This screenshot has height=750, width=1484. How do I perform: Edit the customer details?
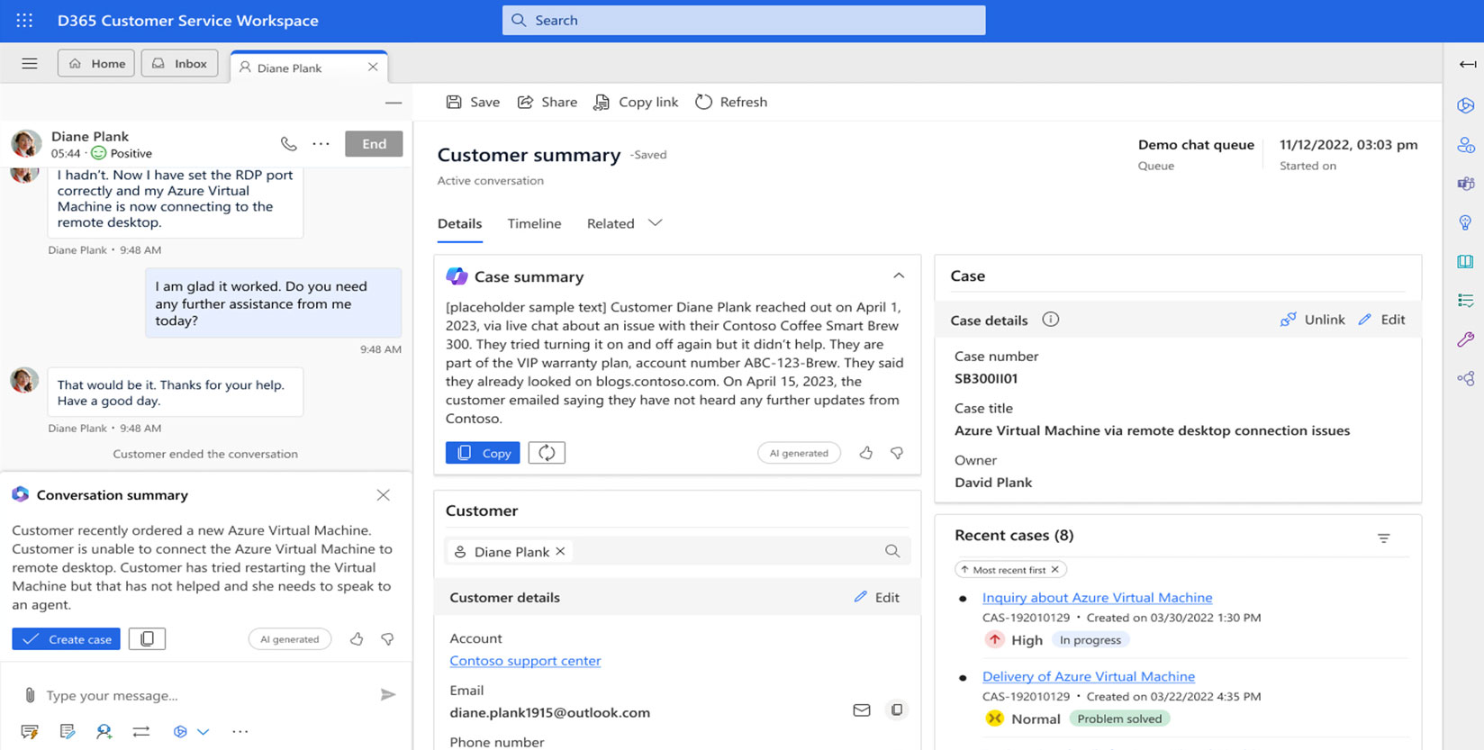[876, 597]
